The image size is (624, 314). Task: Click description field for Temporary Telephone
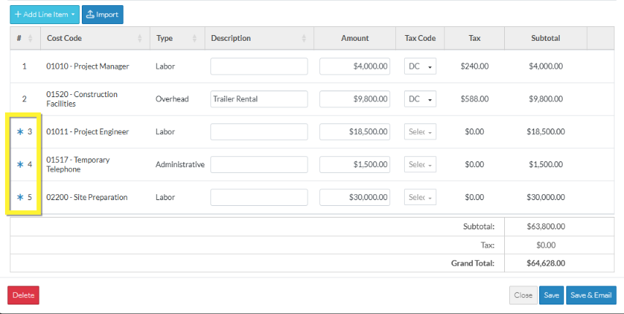[259, 165]
